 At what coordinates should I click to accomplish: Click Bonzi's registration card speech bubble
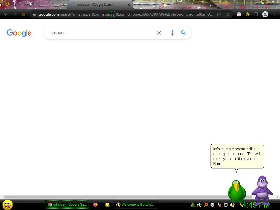[x=237, y=156]
